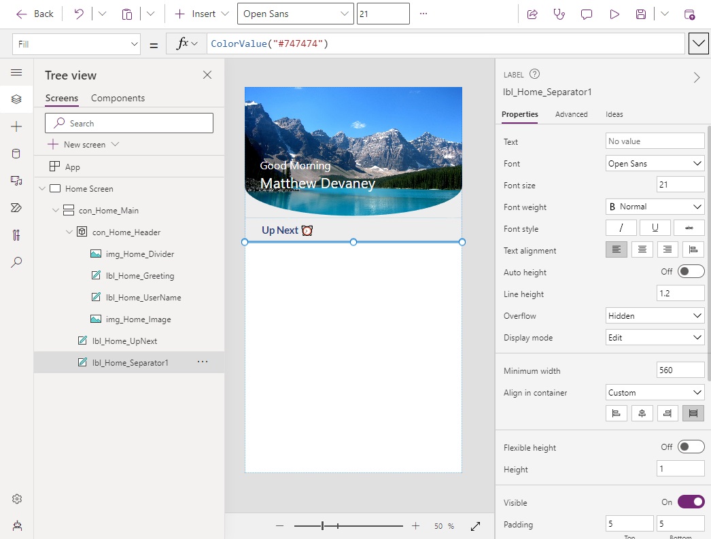Open the Insert pane from left rail
The width and height of the screenshot is (711, 539).
[17, 126]
